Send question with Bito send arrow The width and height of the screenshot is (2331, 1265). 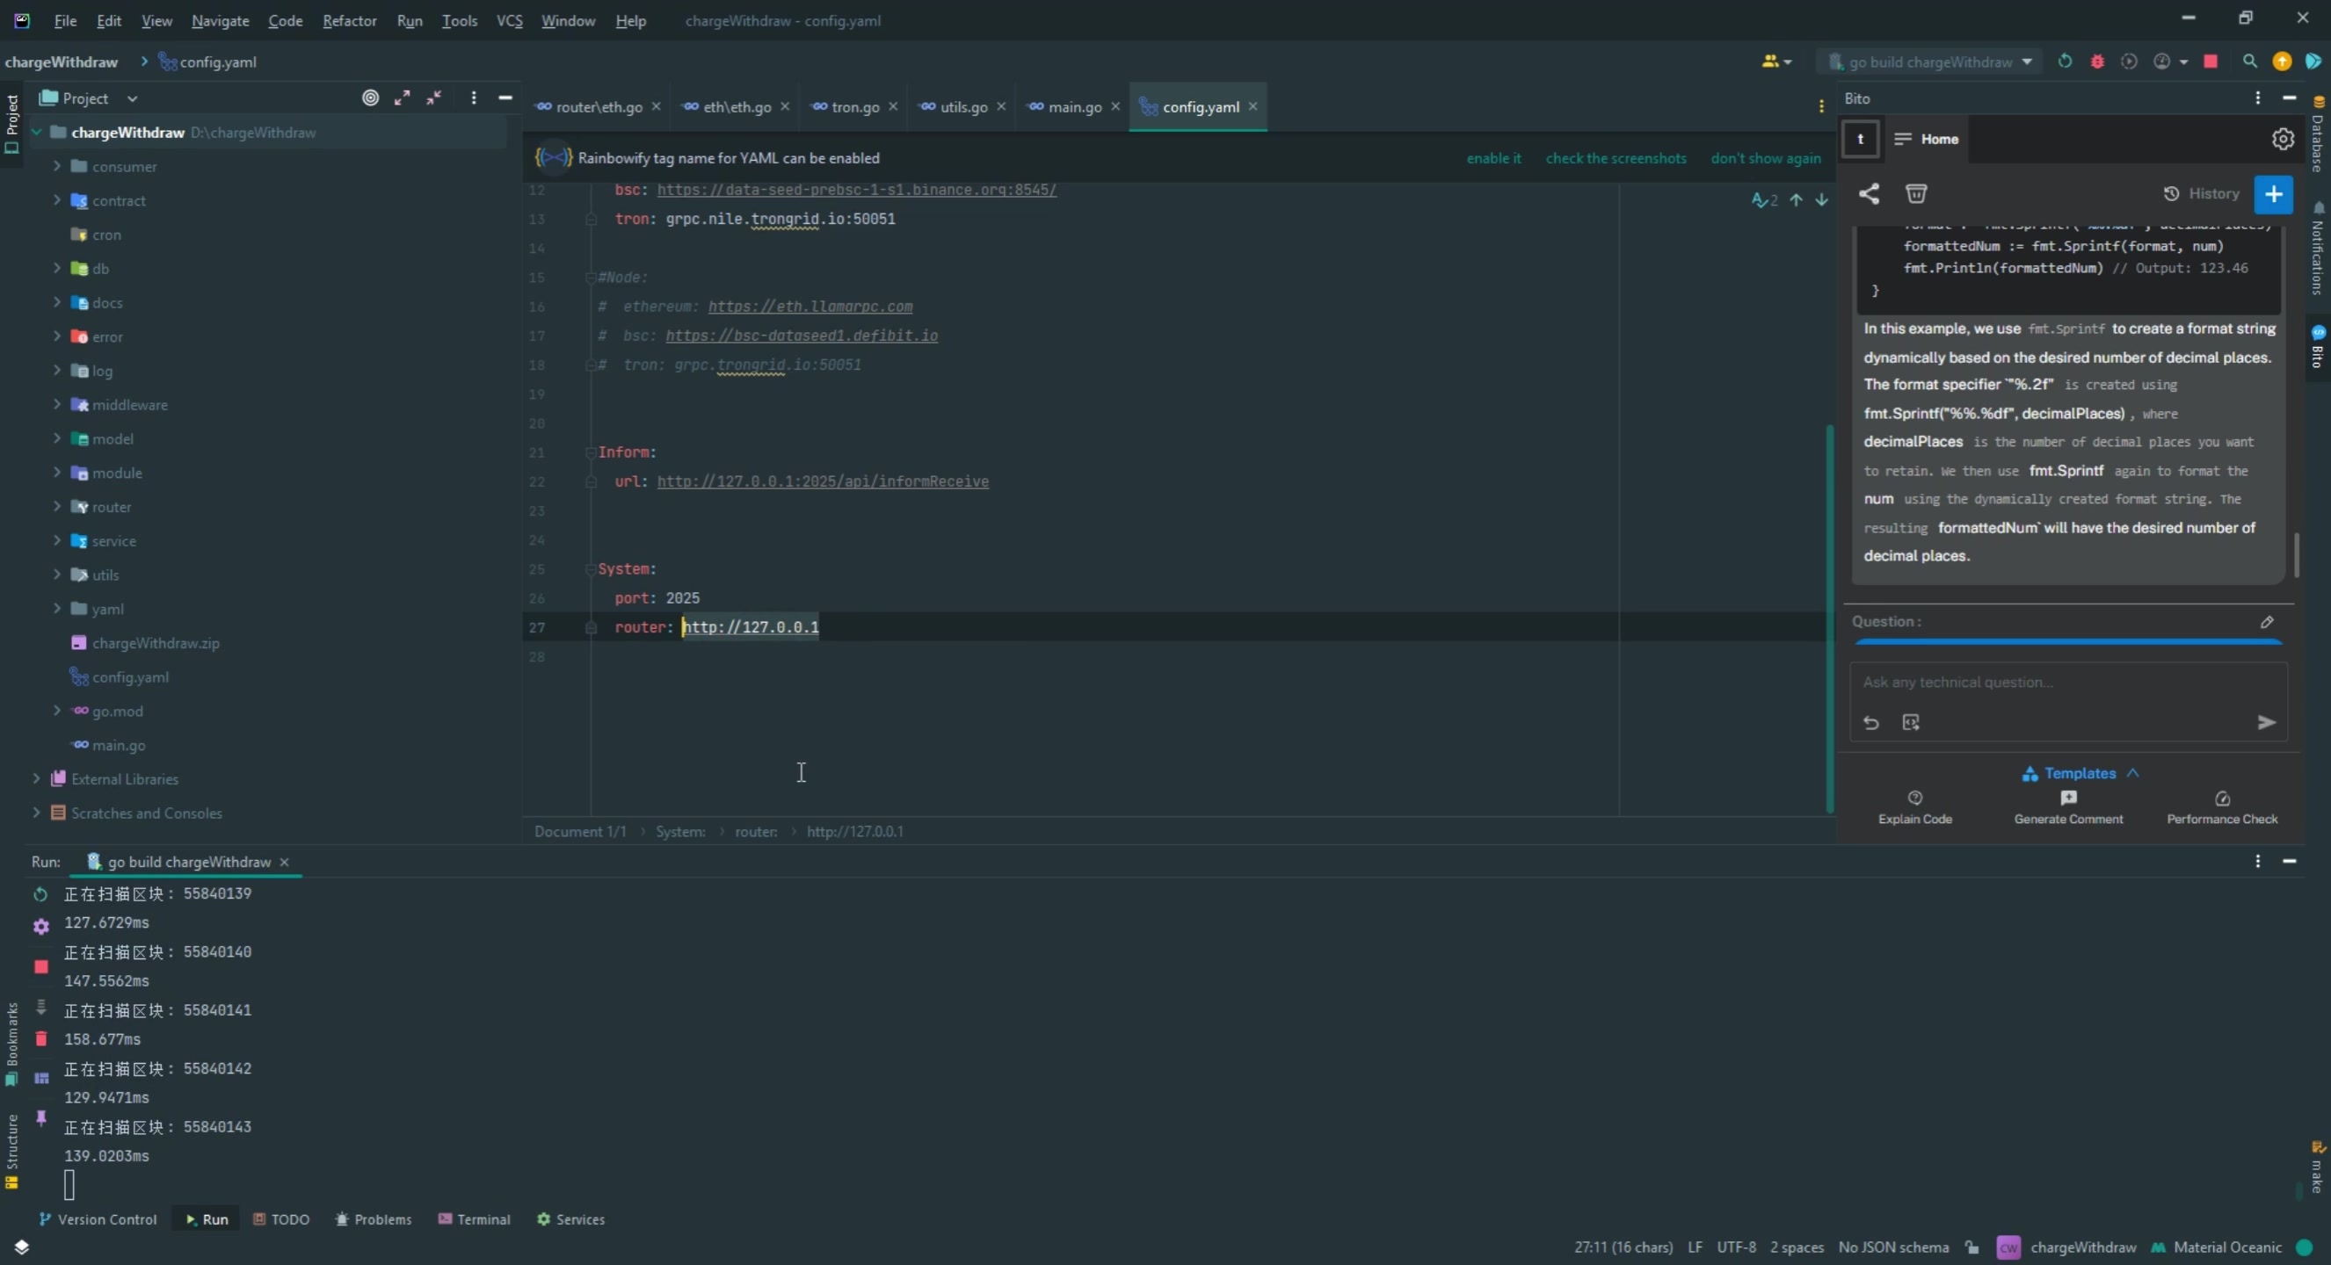(x=2266, y=721)
